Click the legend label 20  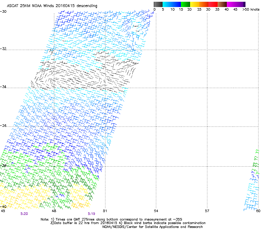pos(189,10)
